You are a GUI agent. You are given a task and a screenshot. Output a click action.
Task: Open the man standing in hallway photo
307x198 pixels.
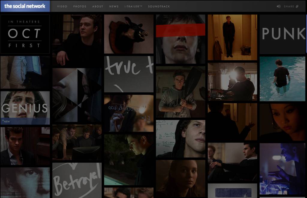pos(232,37)
